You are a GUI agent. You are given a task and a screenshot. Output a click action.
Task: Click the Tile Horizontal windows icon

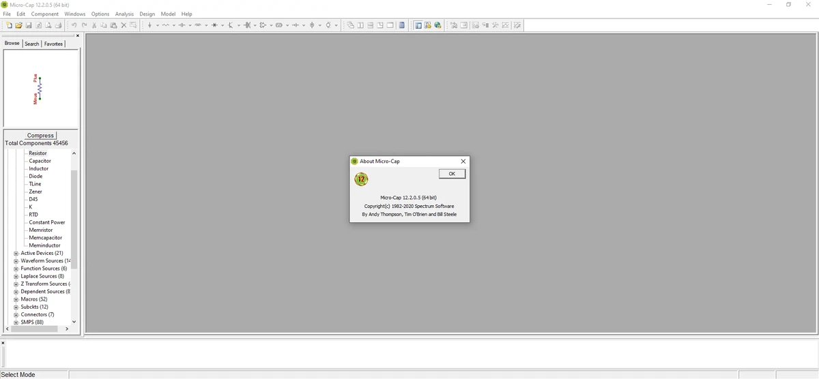tap(371, 25)
